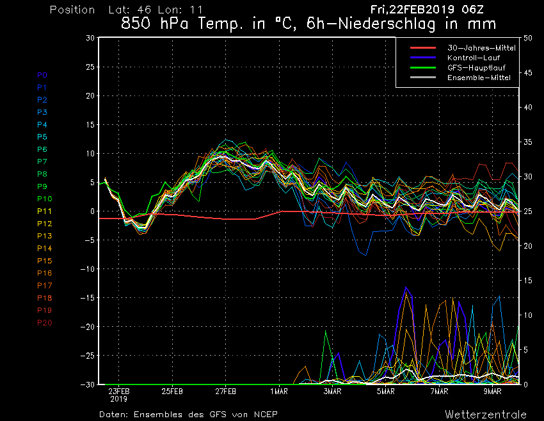The height and width of the screenshot is (421, 544).
Task: Select the '1MAR' date axis label
Action: pos(279,392)
